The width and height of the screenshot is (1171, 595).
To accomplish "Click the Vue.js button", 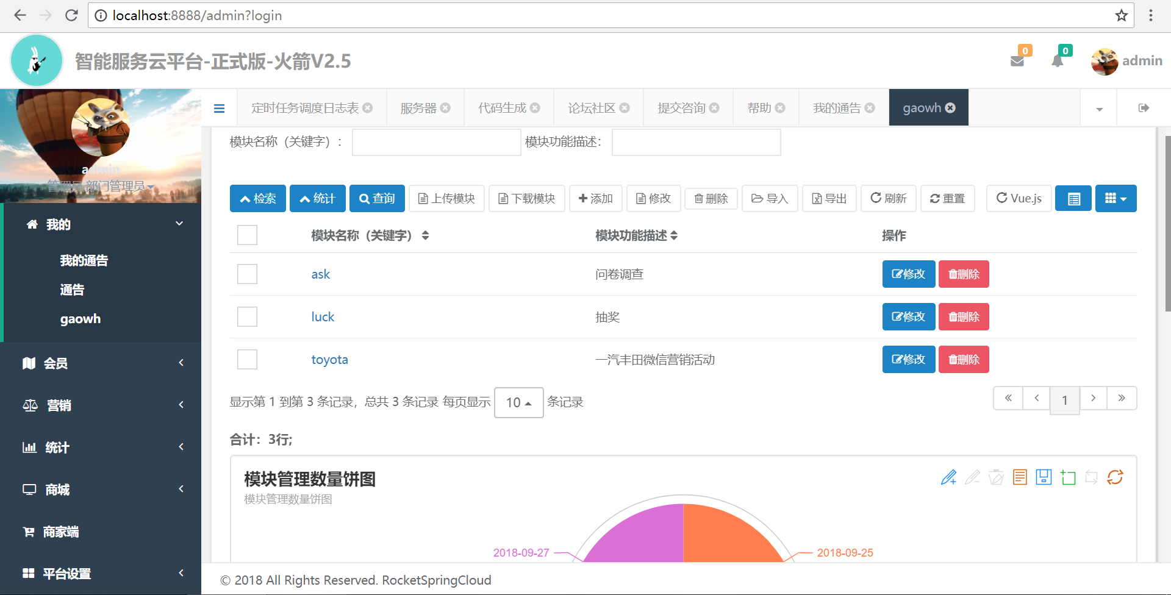I will pos(1019,199).
